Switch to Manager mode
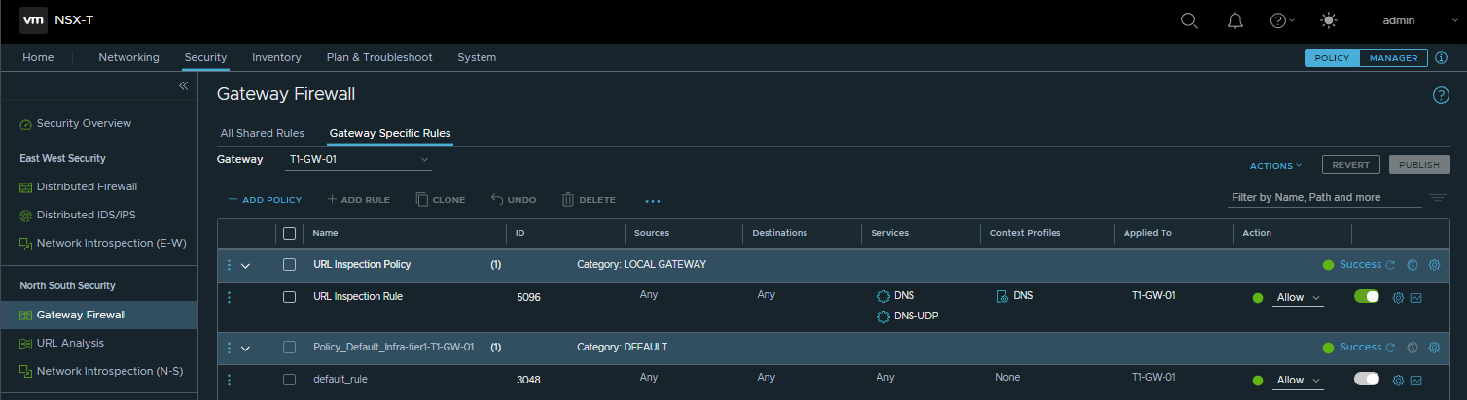This screenshot has height=400, width=1467. tap(1393, 58)
